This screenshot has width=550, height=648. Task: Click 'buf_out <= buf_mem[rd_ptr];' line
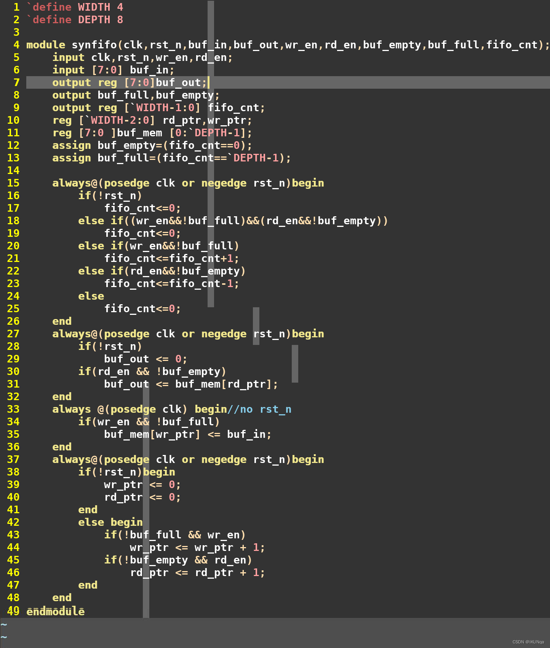(191, 384)
